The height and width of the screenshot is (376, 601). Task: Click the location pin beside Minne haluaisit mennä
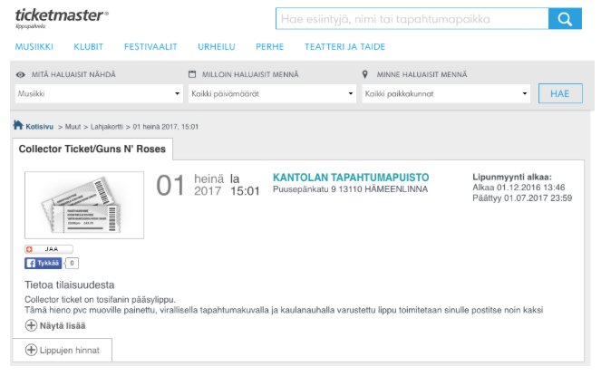tap(365, 74)
